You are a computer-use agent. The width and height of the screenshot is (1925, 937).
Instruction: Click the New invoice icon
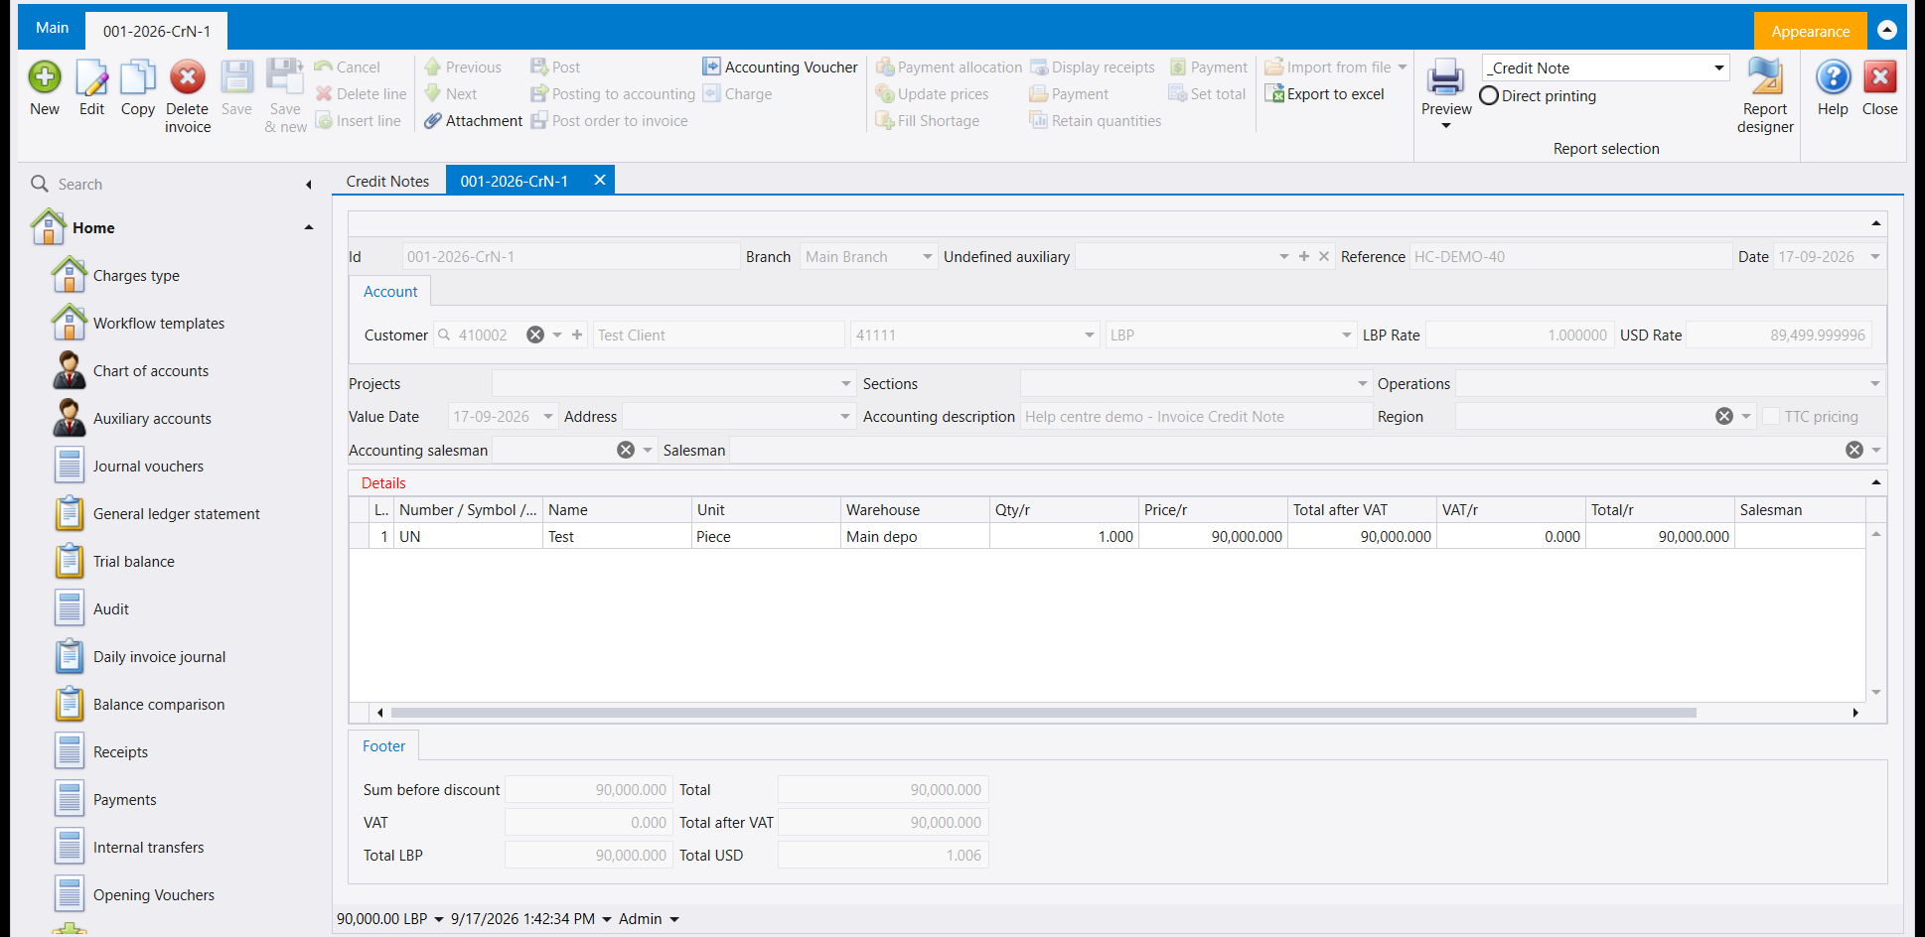coord(45,77)
